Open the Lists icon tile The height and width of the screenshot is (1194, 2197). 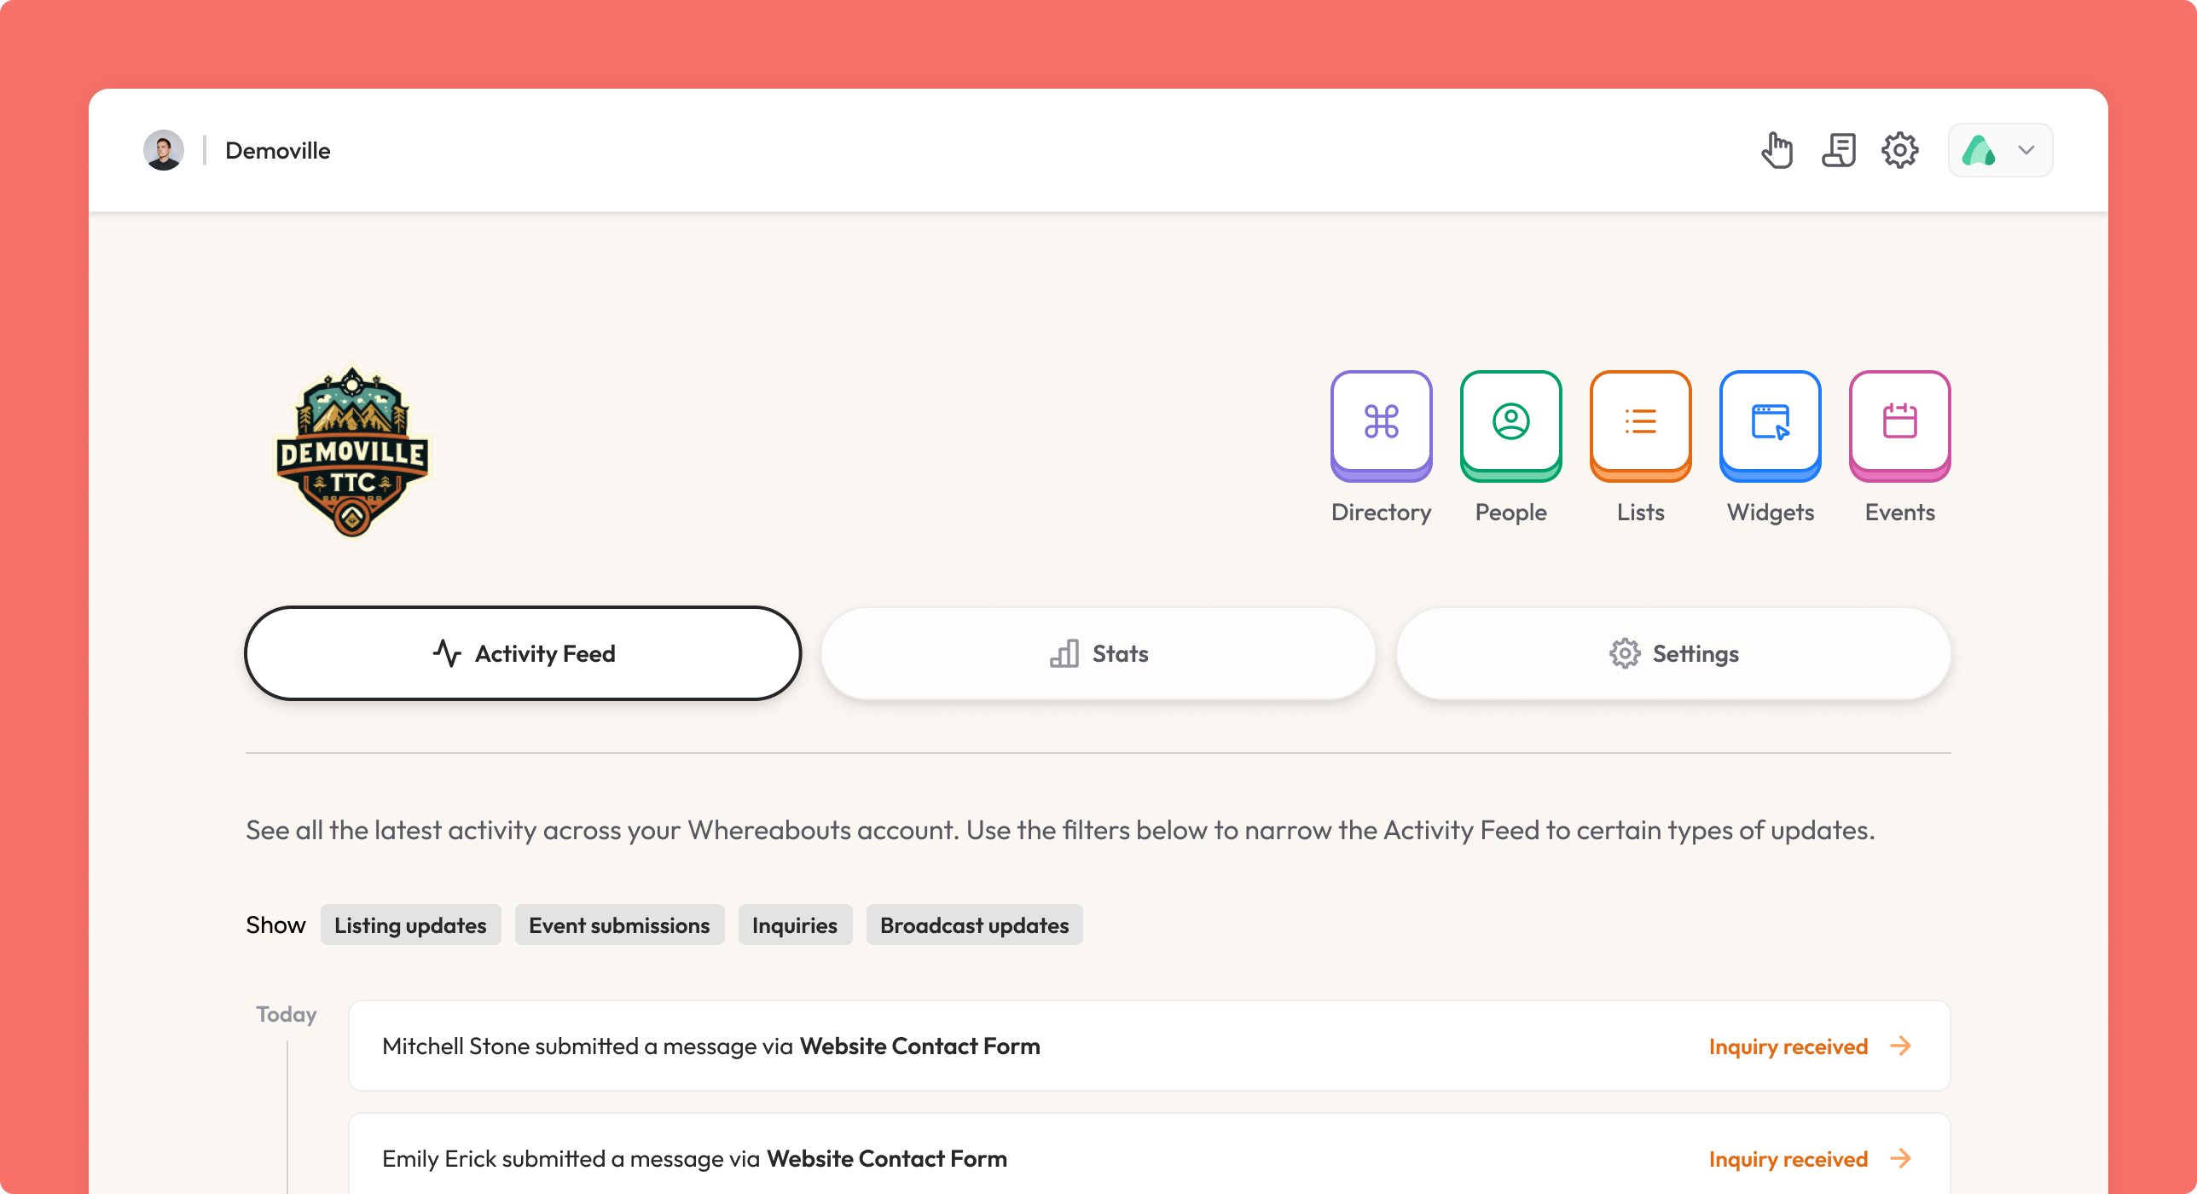1640,423
